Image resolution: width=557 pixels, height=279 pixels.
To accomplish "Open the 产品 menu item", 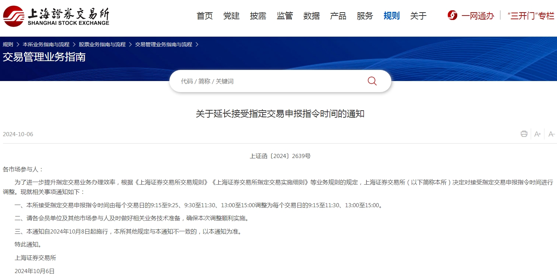I will point(338,16).
